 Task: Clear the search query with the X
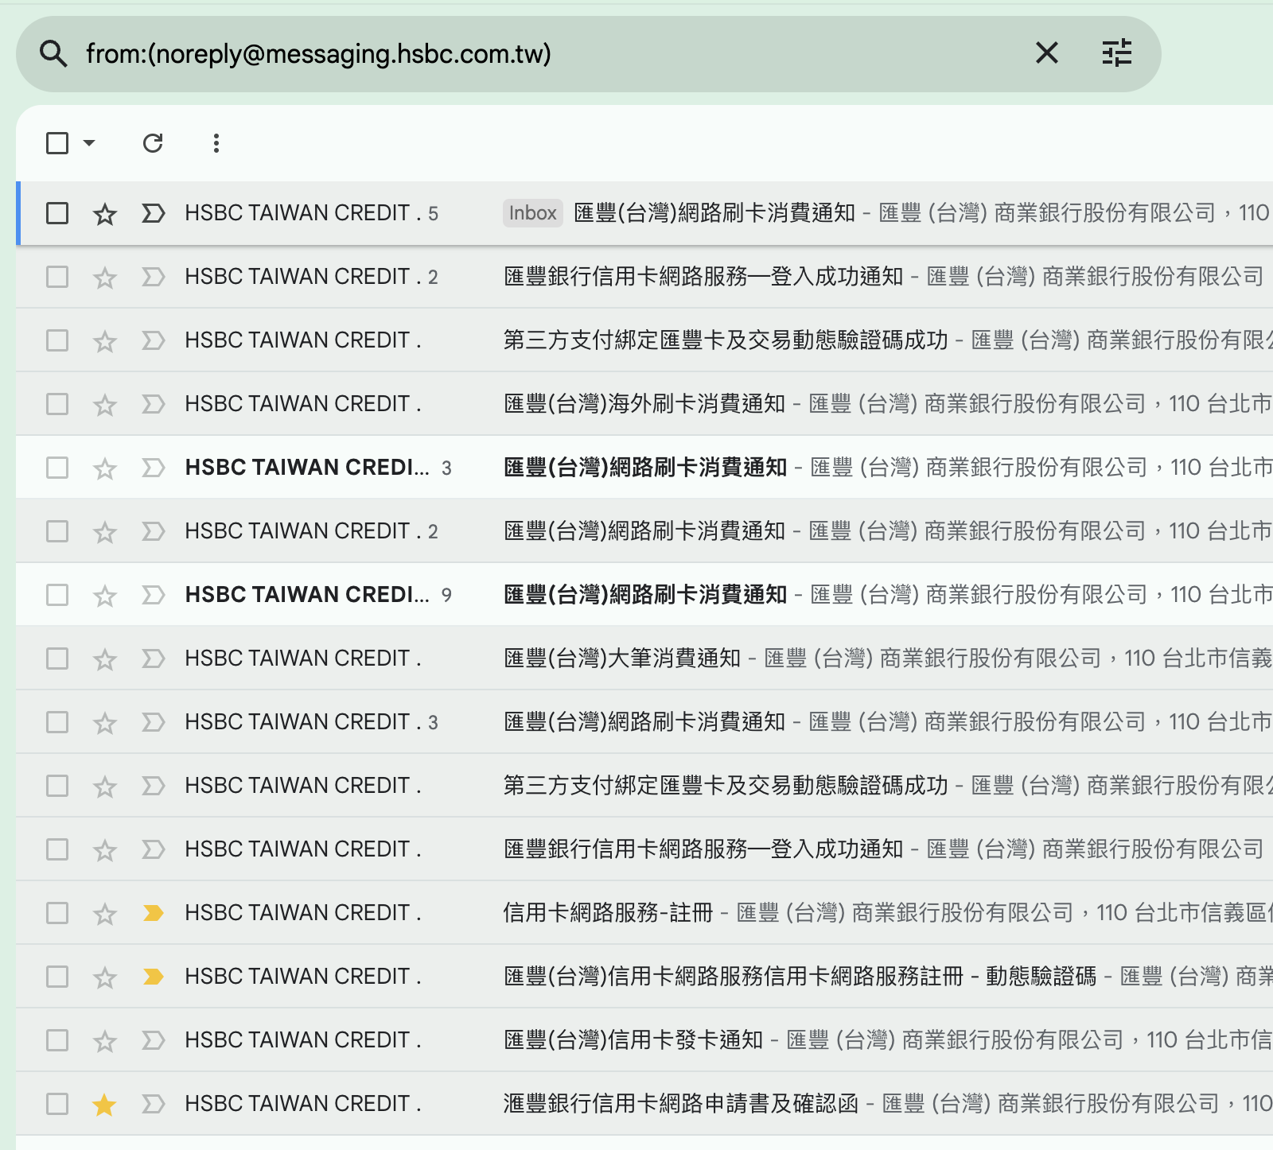(x=1047, y=53)
